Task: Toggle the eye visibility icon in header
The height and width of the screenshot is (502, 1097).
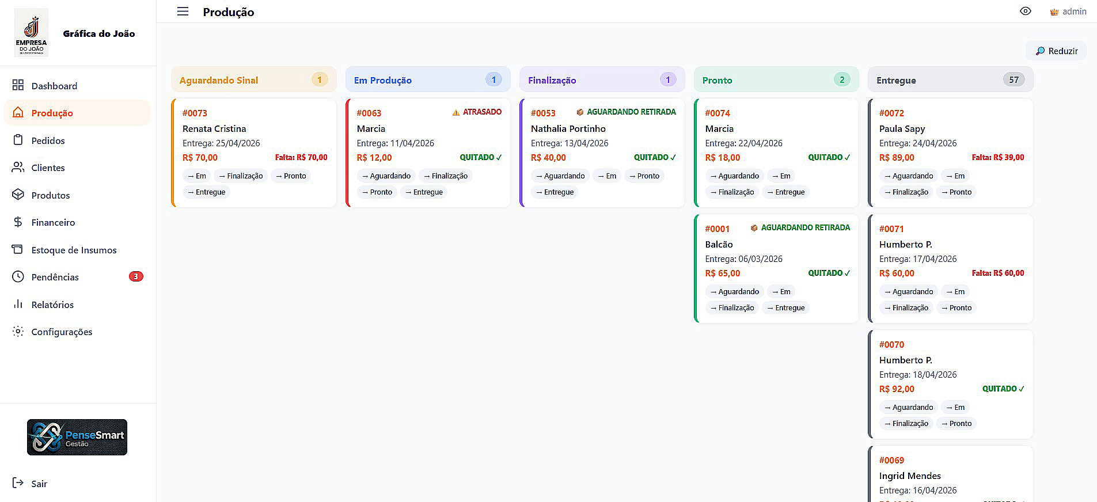Action: click(1025, 12)
